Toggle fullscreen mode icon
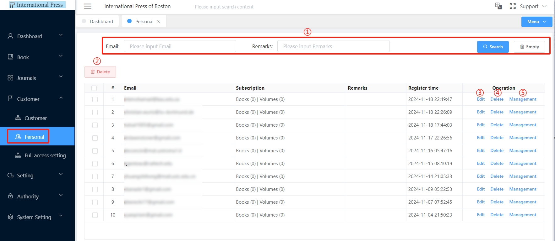 [513, 6]
